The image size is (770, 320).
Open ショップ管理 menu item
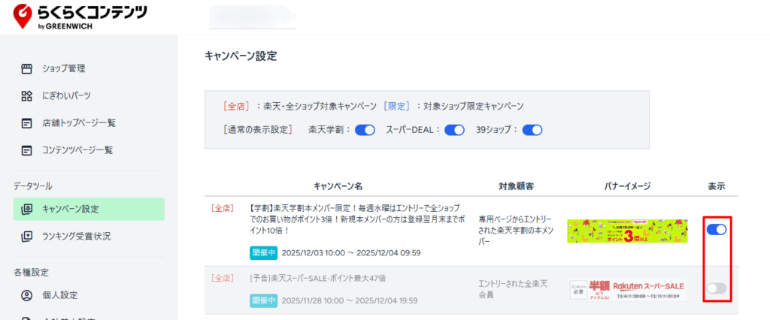[64, 69]
